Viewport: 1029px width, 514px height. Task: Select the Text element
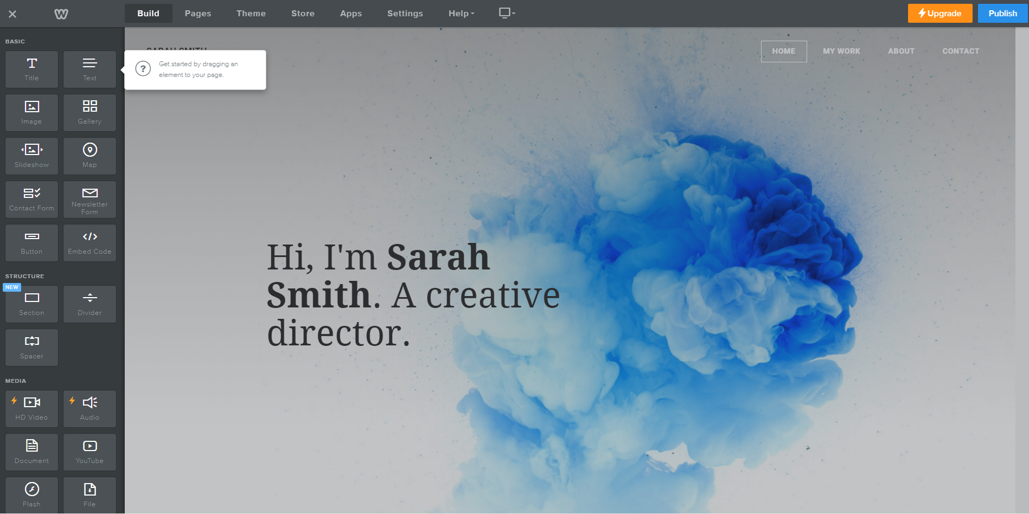tap(90, 69)
